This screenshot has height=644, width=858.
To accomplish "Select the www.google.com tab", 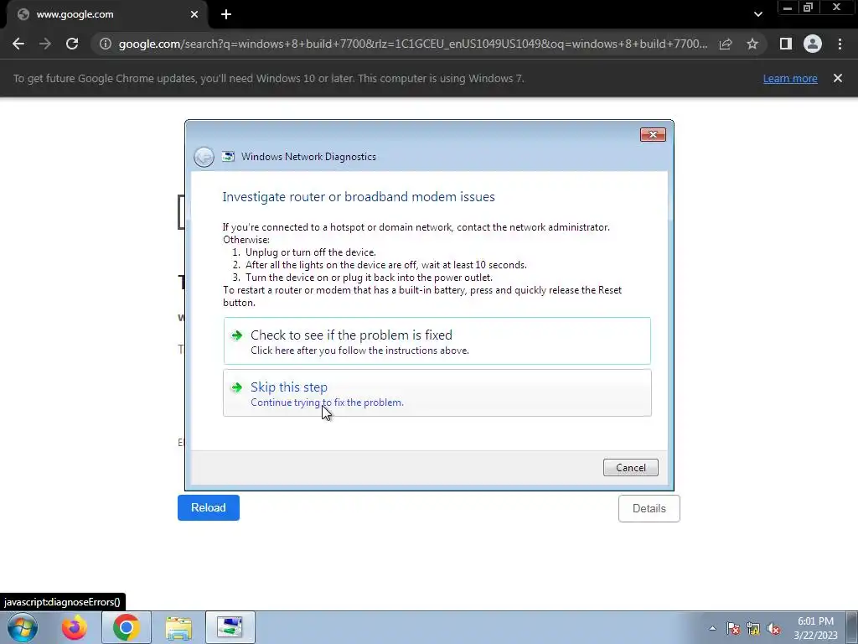I will 106,14.
